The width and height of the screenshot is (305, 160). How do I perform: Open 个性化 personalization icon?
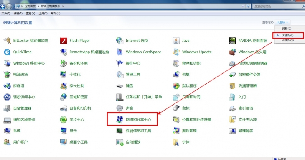coord(64,75)
